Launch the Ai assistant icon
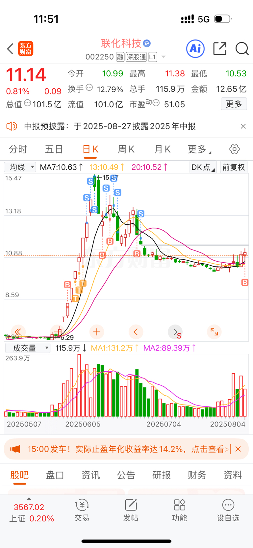The width and height of the screenshot is (253, 548). coord(195,49)
